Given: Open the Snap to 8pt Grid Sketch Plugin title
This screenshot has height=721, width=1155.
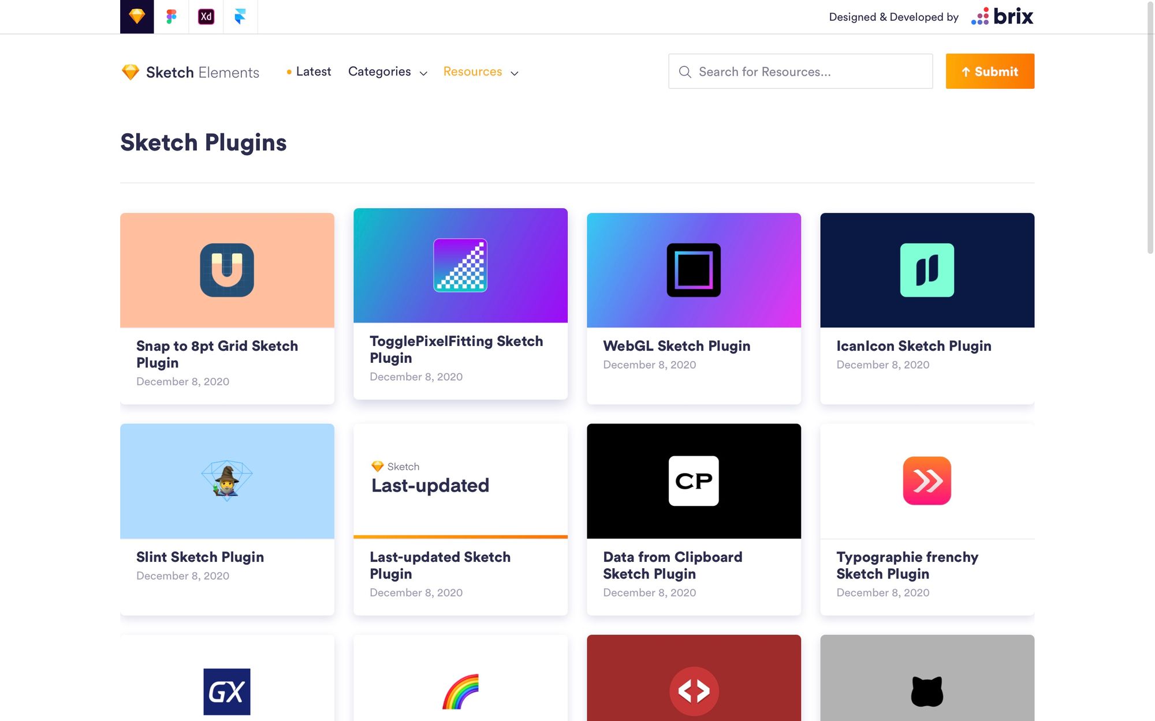Looking at the screenshot, I should tap(217, 354).
